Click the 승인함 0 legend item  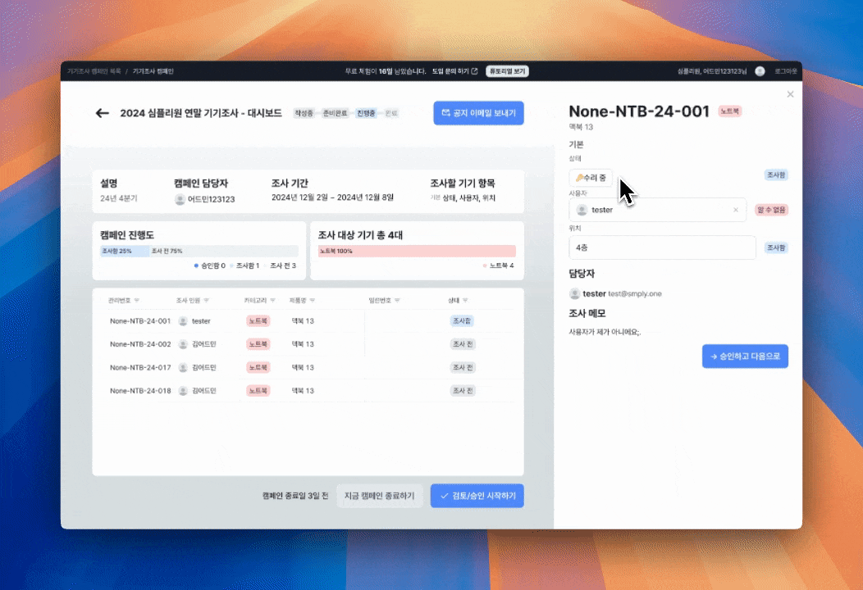click(210, 265)
